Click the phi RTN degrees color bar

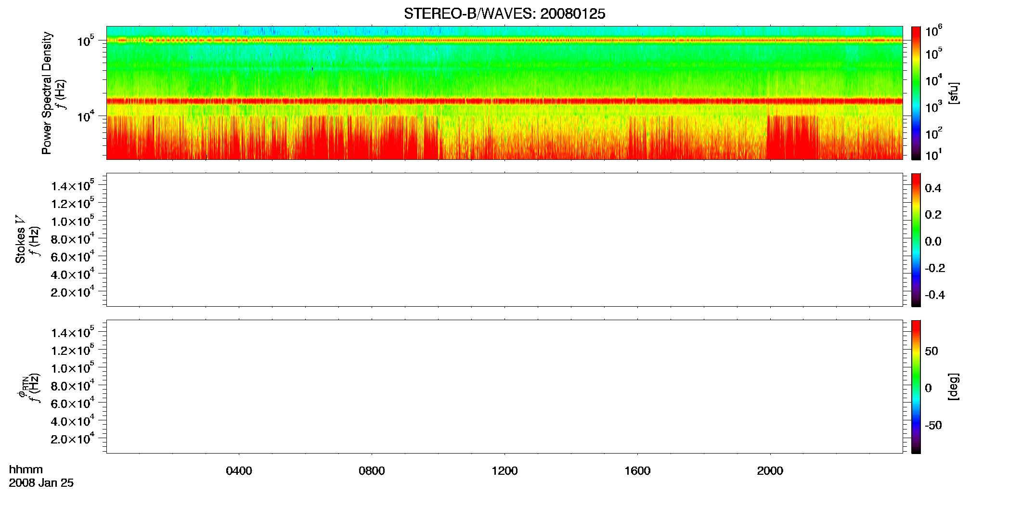[x=916, y=387]
